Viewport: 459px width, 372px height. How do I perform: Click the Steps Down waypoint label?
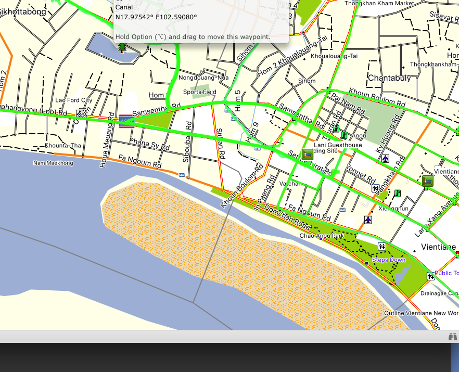[389, 260]
